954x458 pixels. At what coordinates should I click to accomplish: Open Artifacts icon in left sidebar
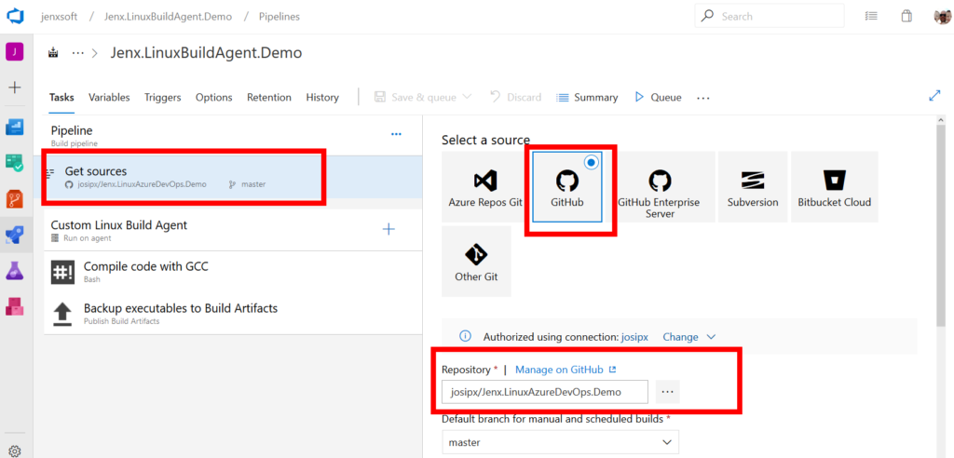[15, 306]
